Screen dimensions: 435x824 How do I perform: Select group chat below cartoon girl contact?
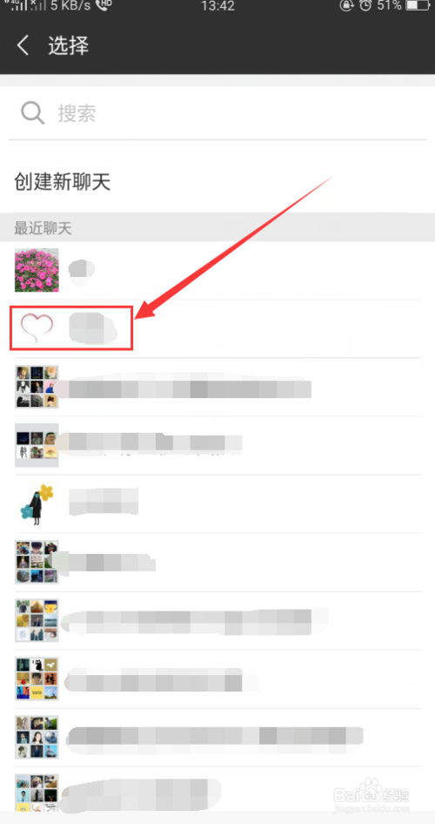click(217, 563)
